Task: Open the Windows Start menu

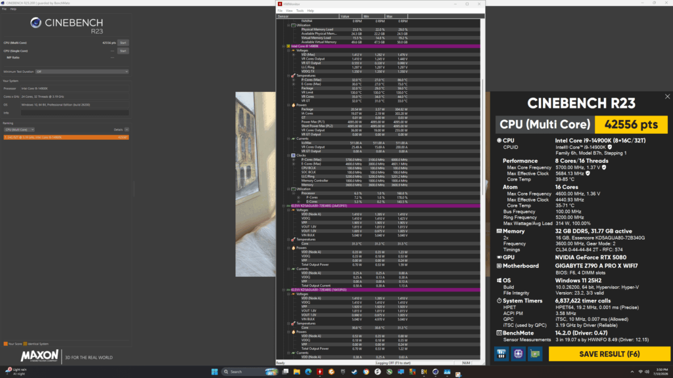Action: click(x=214, y=371)
